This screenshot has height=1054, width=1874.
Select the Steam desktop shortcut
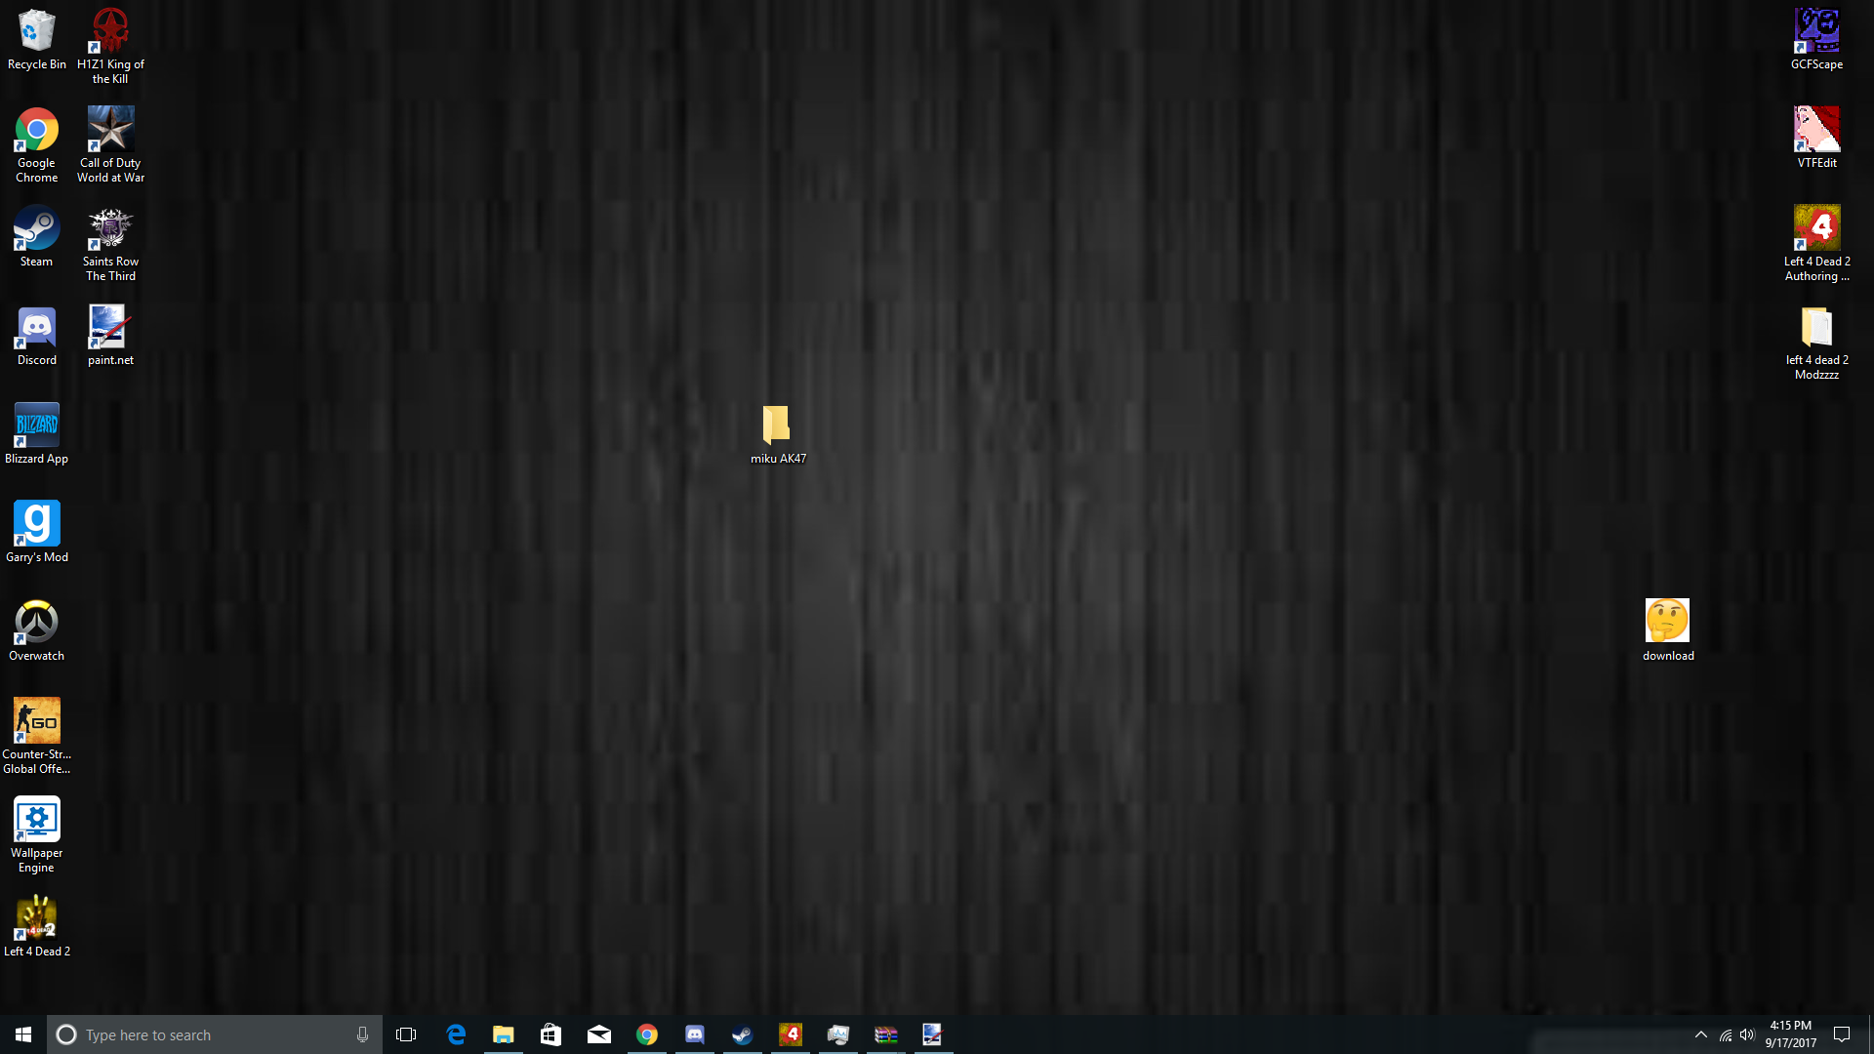pyautogui.click(x=36, y=229)
